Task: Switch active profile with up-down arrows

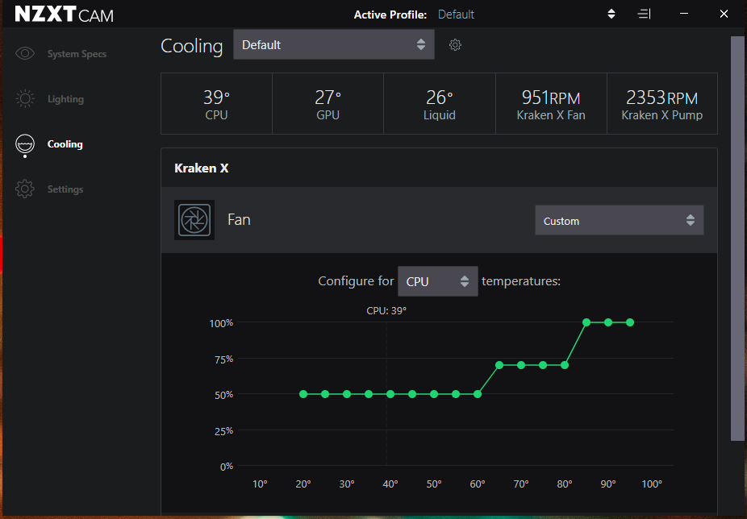Action: (611, 14)
